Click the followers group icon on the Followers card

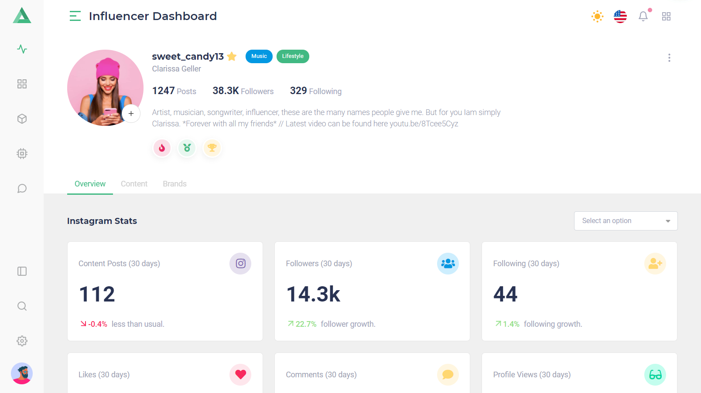click(x=448, y=264)
